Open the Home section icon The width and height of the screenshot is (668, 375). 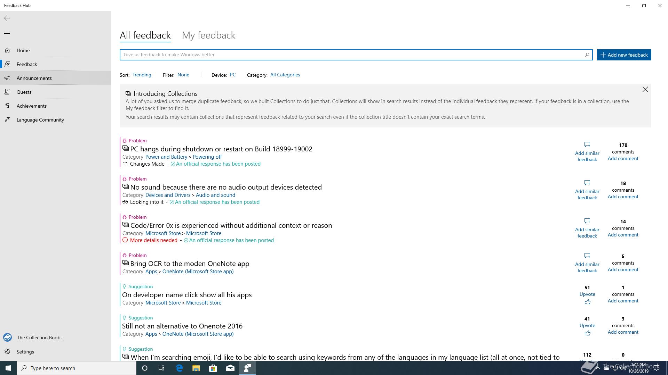click(7, 50)
